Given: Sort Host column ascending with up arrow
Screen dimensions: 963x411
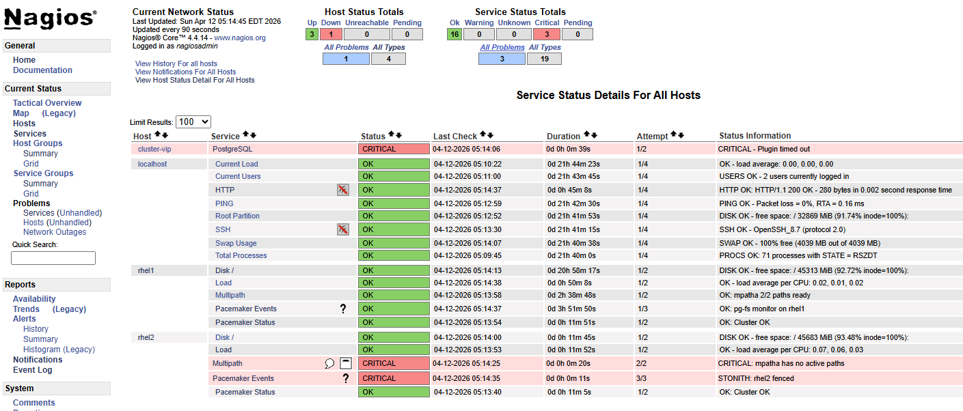Looking at the screenshot, I should click(157, 136).
